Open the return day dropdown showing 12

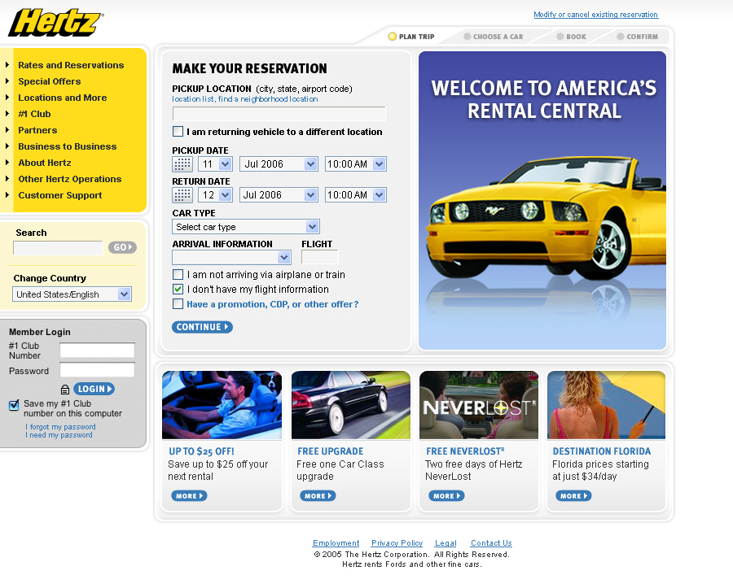tap(216, 195)
